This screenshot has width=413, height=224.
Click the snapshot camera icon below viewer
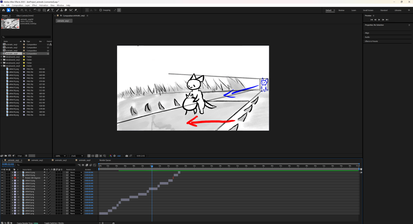pyautogui.click(x=127, y=156)
